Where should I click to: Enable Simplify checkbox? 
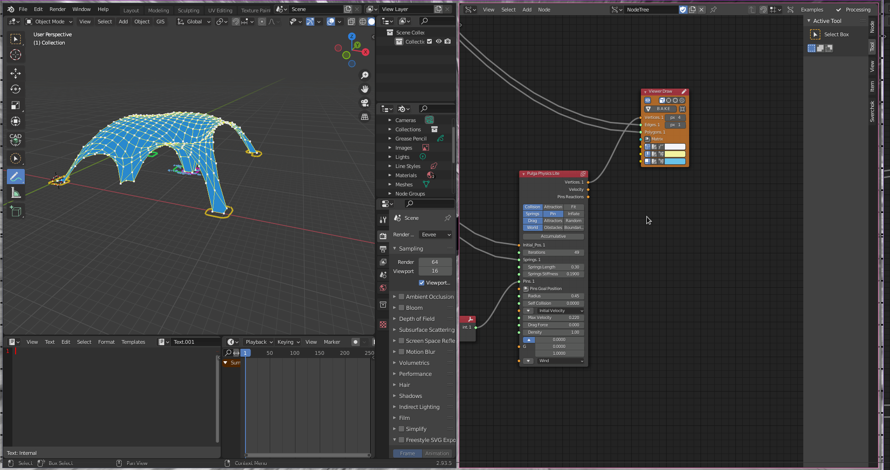tap(401, 429)
